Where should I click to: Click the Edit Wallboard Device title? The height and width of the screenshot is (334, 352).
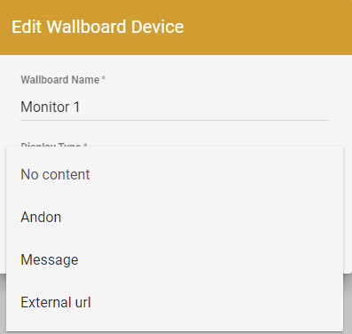(98, 27)
